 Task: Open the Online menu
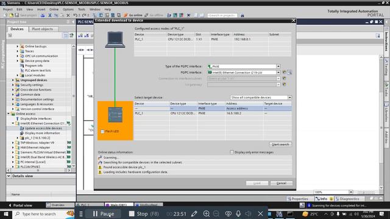54,10
